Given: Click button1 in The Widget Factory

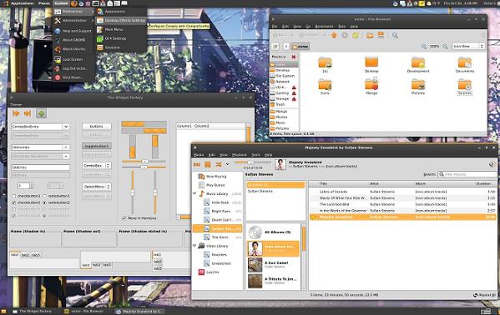Looking at the screenshot, I should pos(97,127).
